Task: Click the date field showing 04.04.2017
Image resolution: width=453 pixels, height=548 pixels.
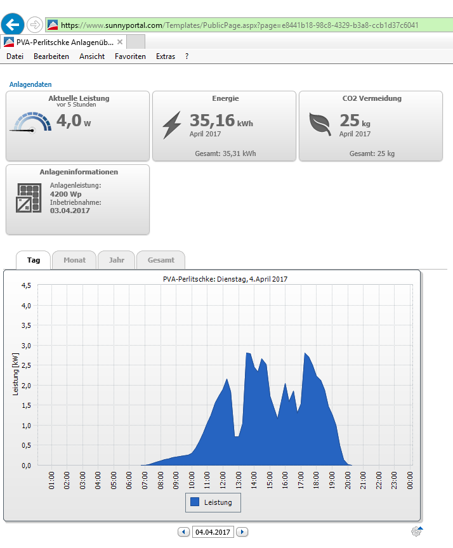Action: (213, 532)
